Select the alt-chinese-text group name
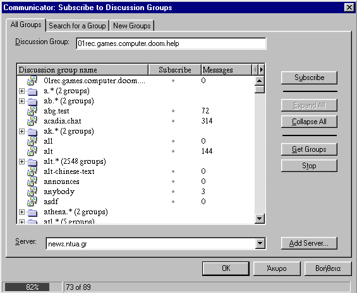 [x=69, y=171]
